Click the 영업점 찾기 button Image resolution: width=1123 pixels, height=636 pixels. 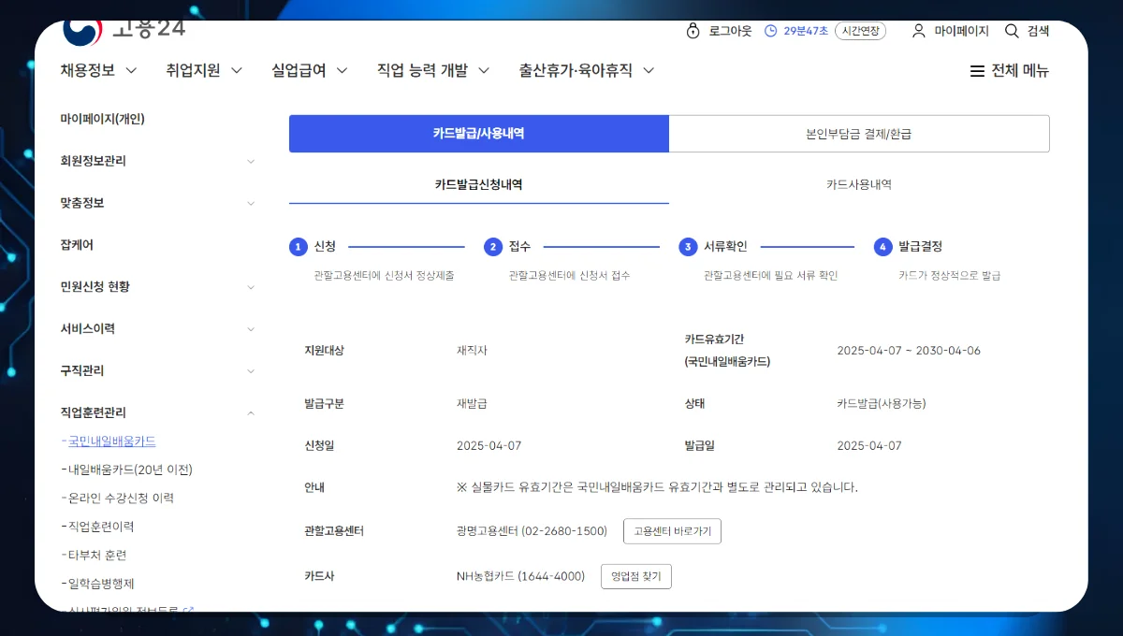coord(636,576)
